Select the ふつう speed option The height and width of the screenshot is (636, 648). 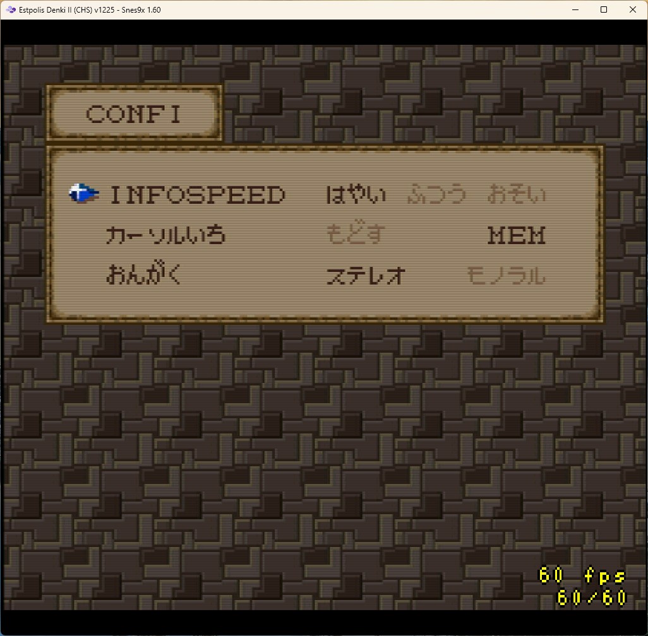(436, 194)
